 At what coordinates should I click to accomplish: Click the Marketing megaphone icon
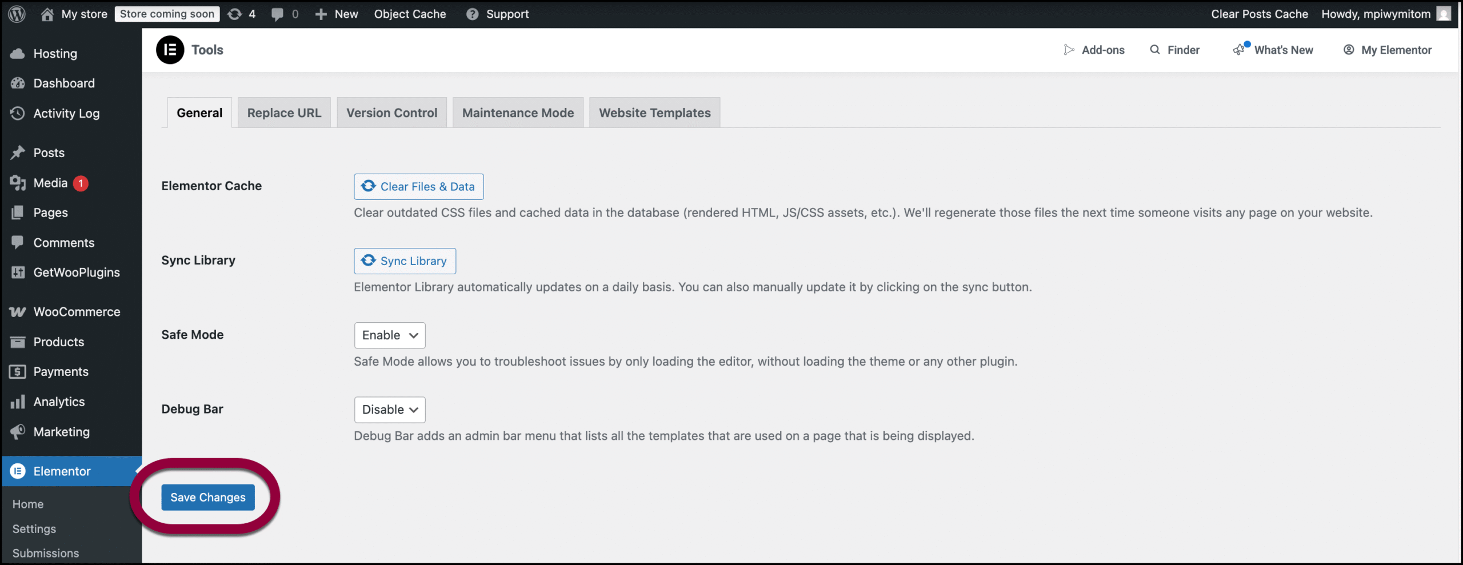18,431
